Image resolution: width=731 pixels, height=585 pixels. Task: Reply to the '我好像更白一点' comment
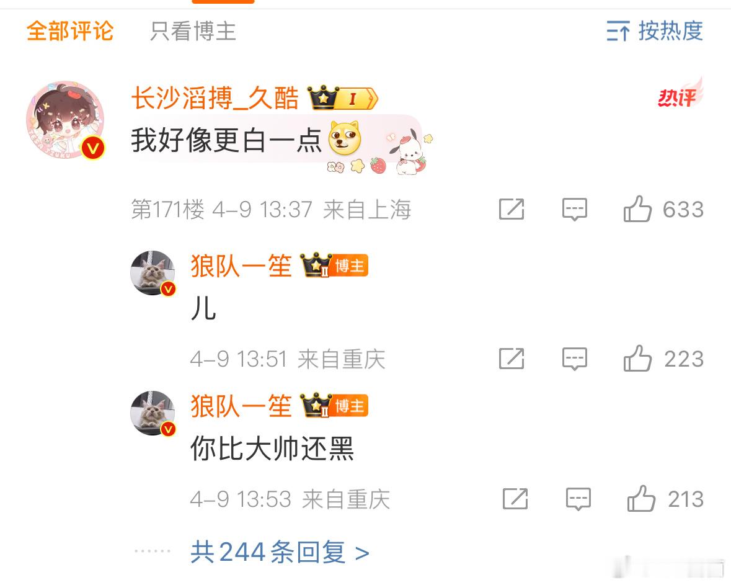click(574, 209)
